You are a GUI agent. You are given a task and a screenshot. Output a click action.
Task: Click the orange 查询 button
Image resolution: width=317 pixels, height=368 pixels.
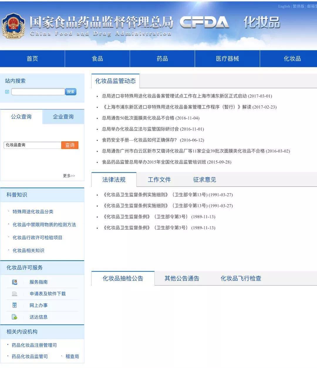[x=70, y=145]
